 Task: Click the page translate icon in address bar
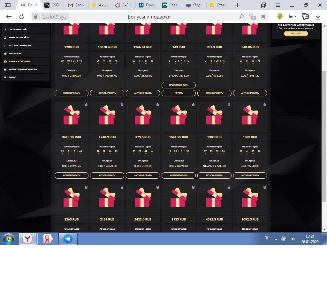click(252, 17)
